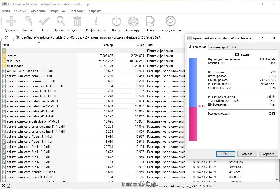Switch to the Комментарий tab
This screenshot has height=189, width=280.
(219, 47)
